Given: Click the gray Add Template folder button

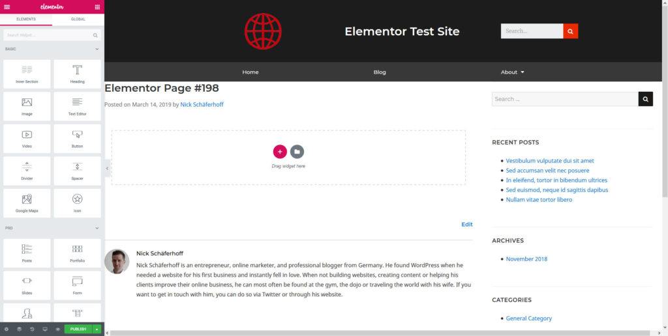Looking at the screenshot, I should point(297,152).
